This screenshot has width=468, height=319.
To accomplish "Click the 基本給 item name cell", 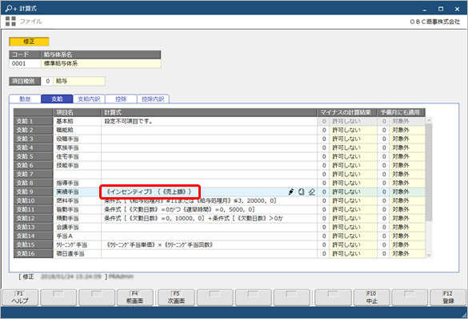I will 77,121.
